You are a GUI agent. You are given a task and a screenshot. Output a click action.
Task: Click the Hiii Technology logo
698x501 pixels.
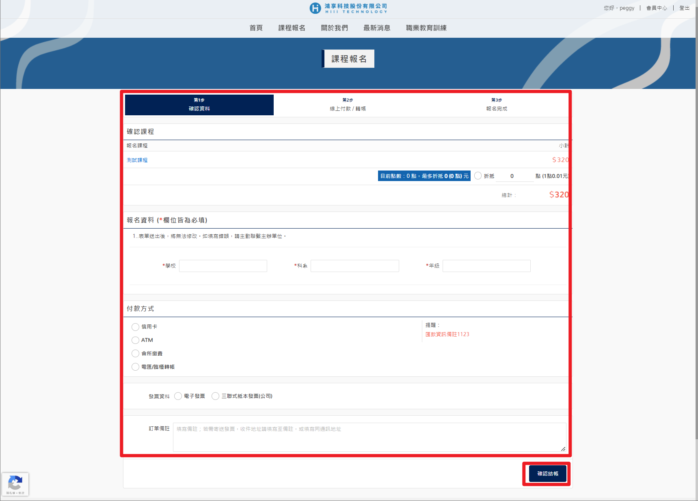coord(348,8)
